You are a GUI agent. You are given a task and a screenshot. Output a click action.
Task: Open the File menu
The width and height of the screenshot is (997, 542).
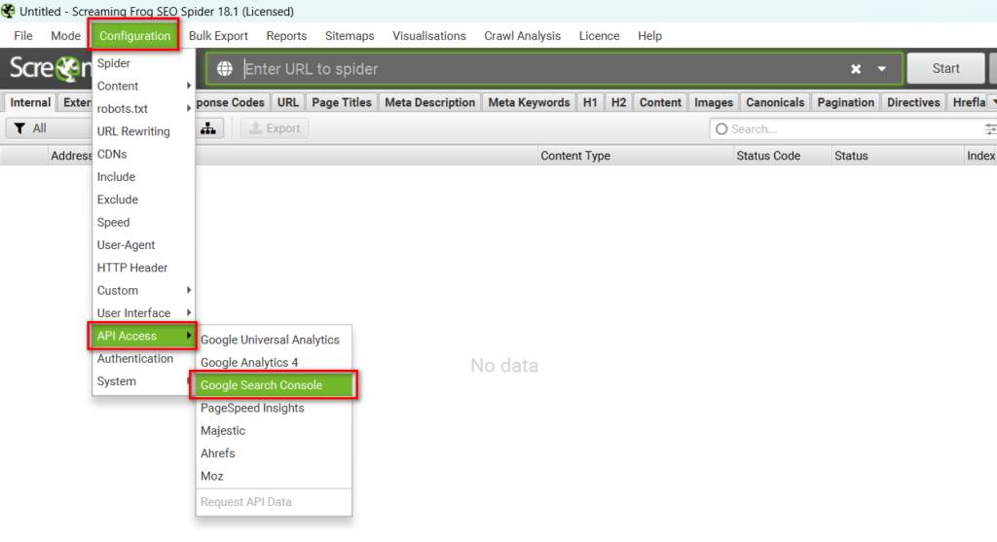[23, 36]
